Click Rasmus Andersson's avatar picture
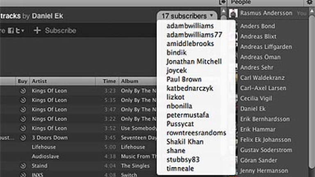The height and width of the screenshot is (177, 315). (233, 13)
